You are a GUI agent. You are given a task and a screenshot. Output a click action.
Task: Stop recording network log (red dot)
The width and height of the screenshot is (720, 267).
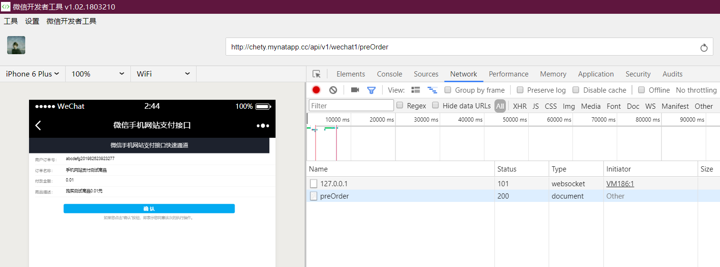coord(316,90)
